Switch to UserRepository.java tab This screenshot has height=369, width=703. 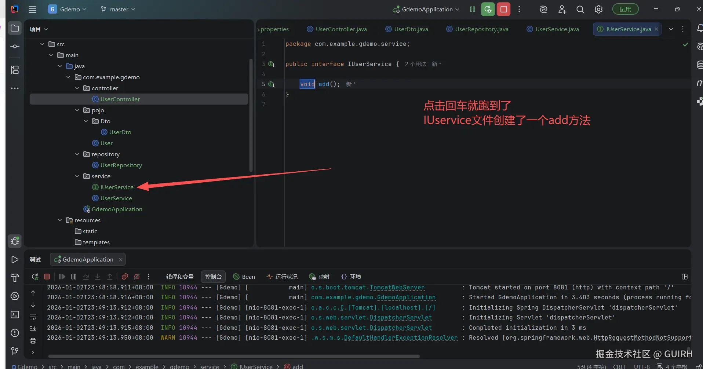click(x=477, y=29)
